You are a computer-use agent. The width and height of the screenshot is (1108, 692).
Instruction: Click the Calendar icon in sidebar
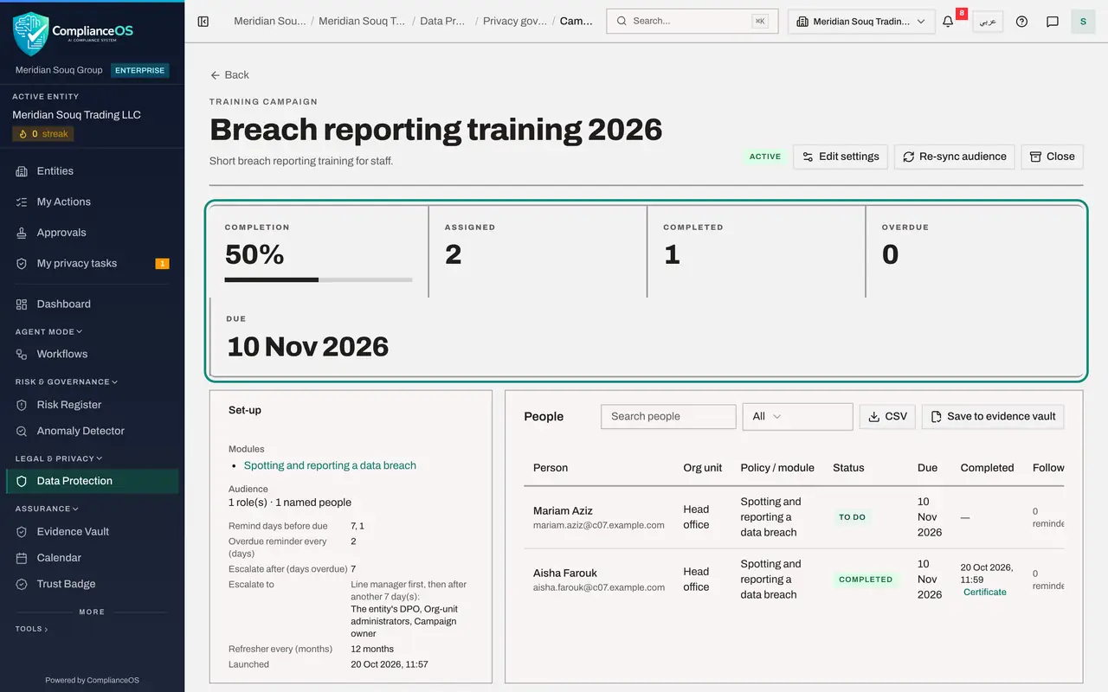pos(22,558)
